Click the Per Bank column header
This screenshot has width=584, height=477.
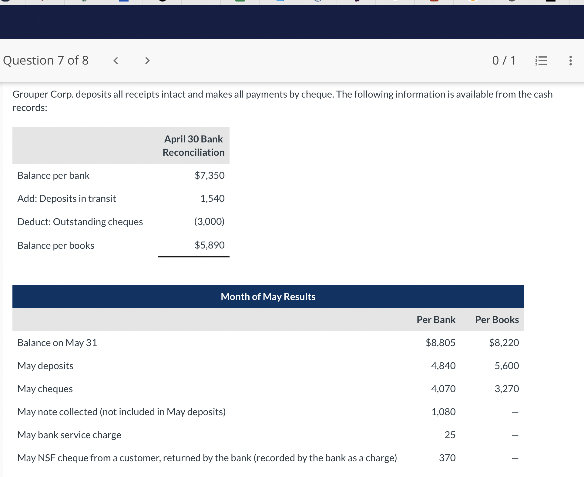point(436,319)
